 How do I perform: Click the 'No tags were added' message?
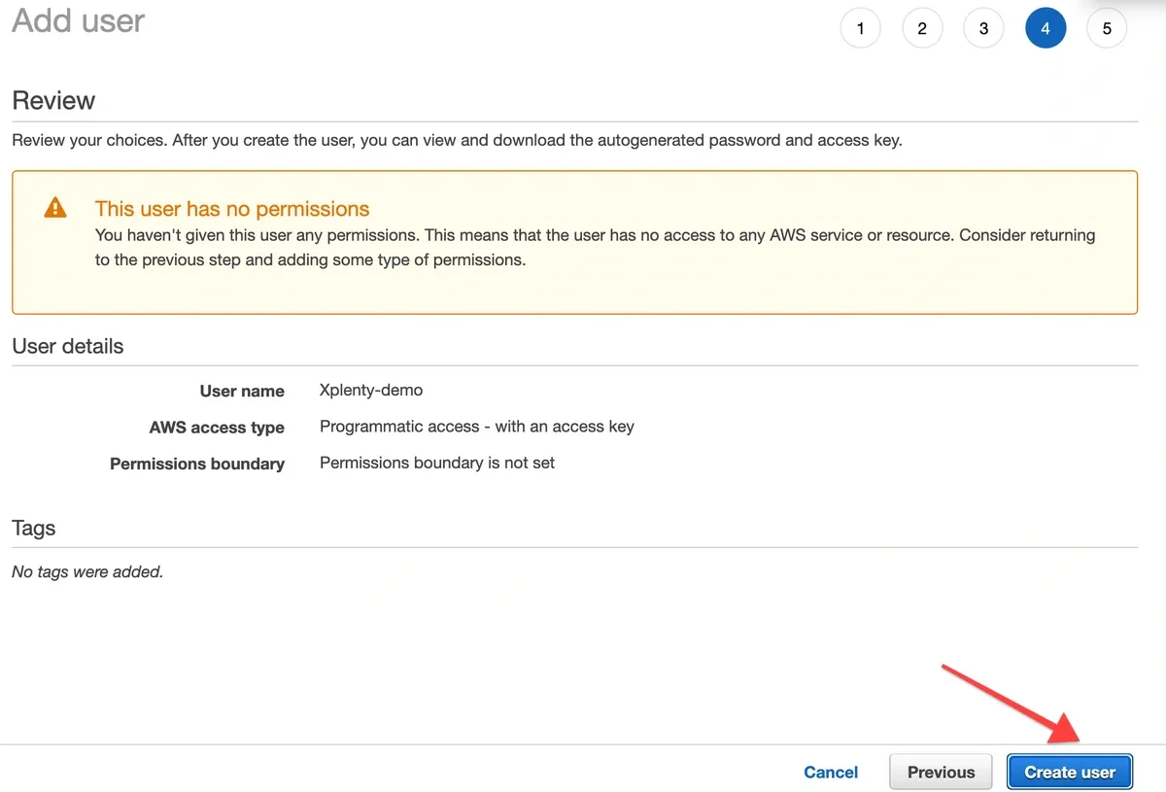pyautogui.click(x=87, y=571)
